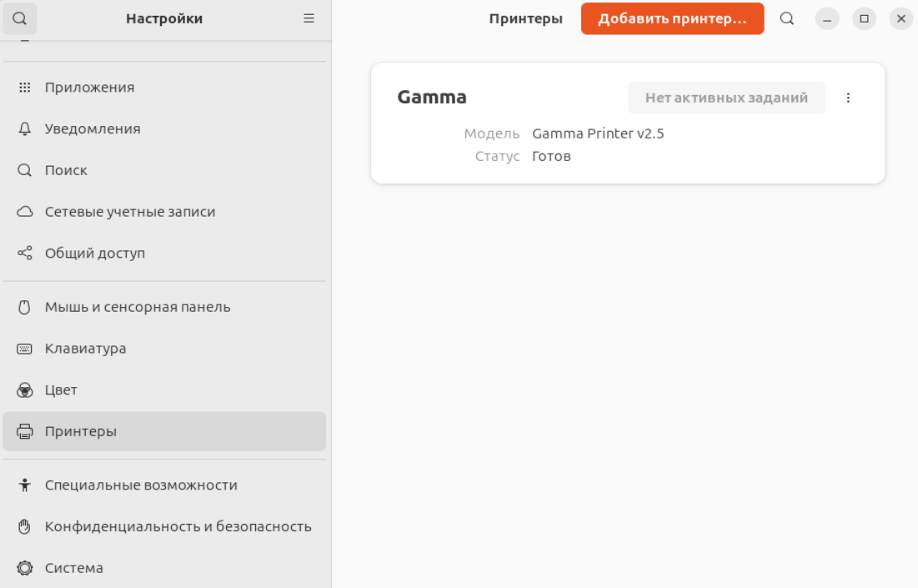This screenshot has height=588, width=918.
Task: Open the Система settings section
Action: pos(74,568)
